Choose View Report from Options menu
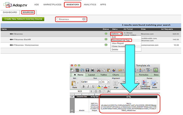 pyautogui.click(x=118, y=43)
